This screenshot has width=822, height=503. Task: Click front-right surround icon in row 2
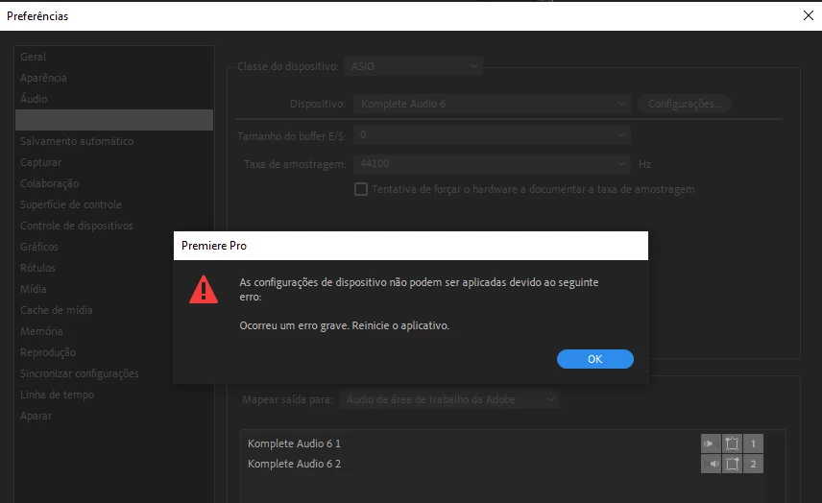tap(732, 464)
